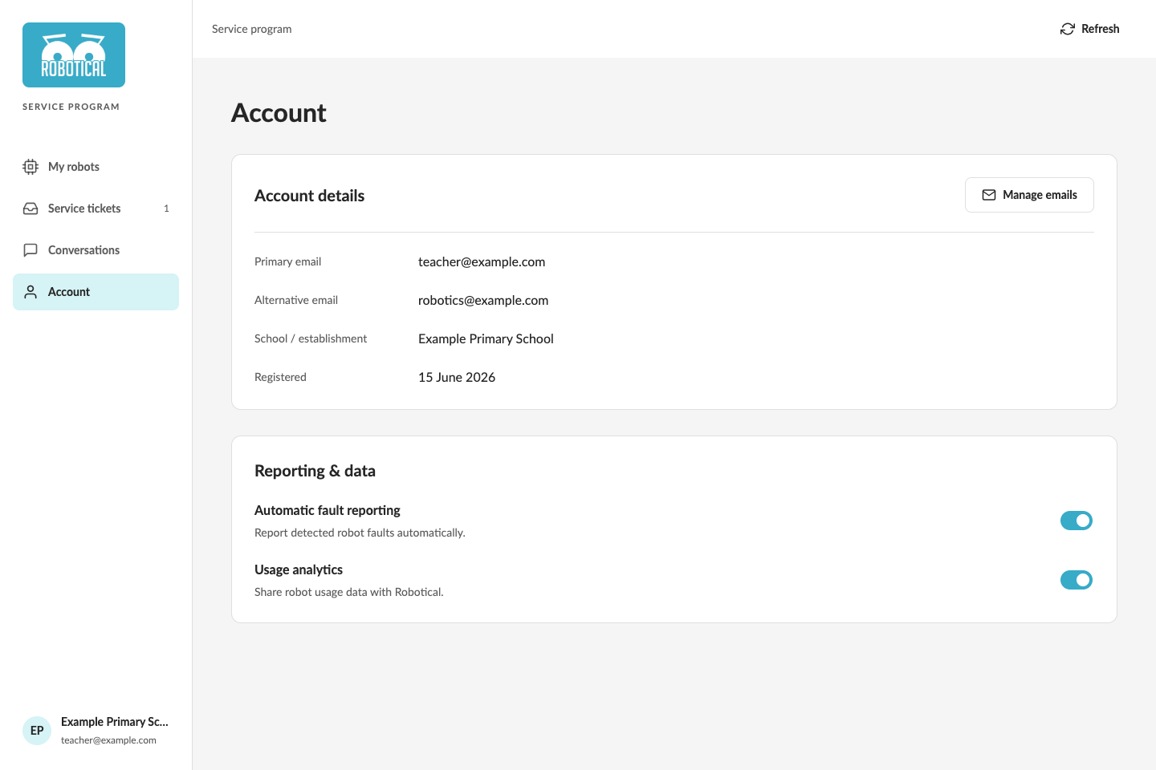Click the Usage analytics label
This screenshot has height=770, width=1156.
click(x=299, y=569)
